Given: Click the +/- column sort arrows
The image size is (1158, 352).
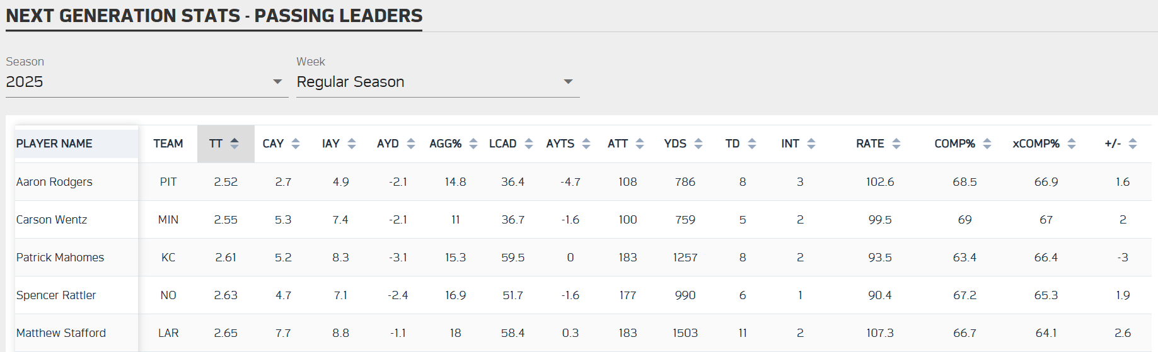Looking at the screenshot, I should 1133,144.
